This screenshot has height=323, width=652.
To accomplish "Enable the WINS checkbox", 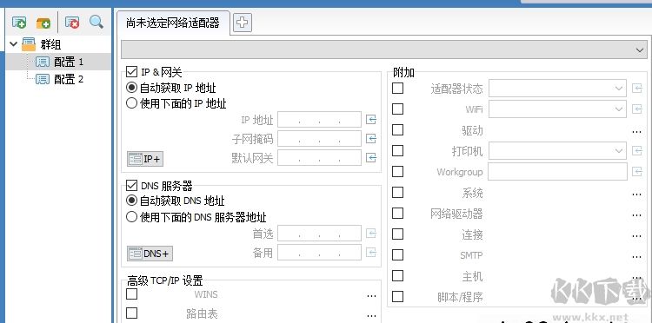I will coord(132,294).
